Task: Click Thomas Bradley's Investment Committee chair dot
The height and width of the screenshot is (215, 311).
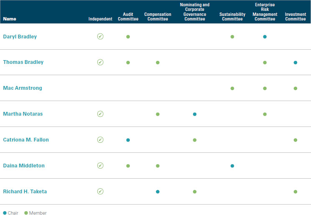Action: click(295, 63)
